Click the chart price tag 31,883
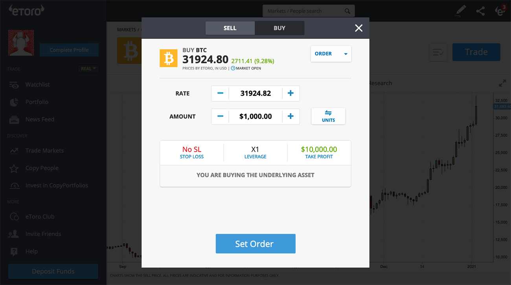 [x=502, y=107]
